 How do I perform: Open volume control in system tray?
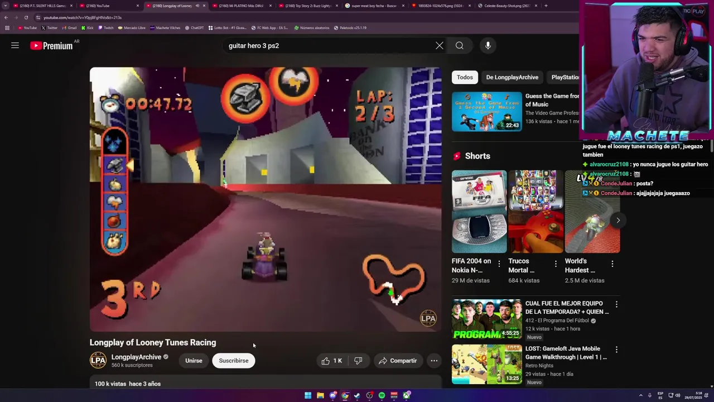pos(678,395)
